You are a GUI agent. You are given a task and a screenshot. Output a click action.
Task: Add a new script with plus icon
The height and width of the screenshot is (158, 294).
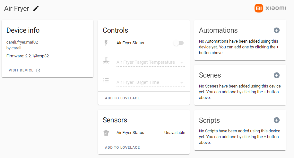coord(276,120)
